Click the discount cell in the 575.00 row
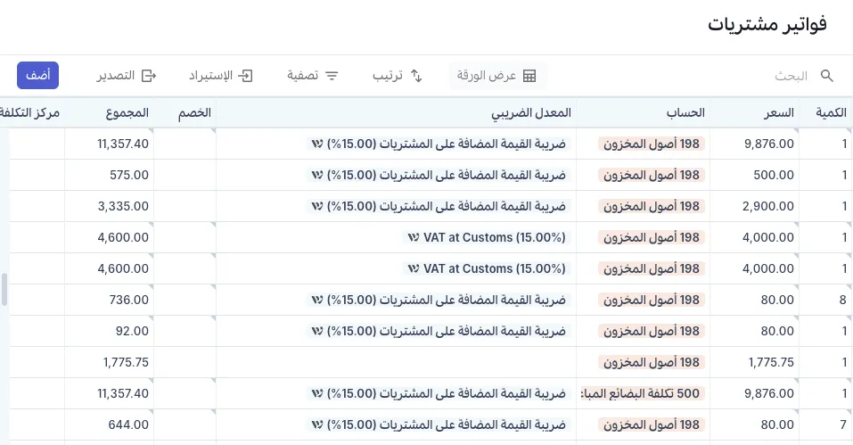 tap(185, 175)
